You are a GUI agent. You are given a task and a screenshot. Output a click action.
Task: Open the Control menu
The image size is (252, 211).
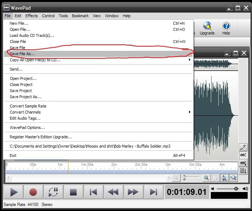click(48, 16)
